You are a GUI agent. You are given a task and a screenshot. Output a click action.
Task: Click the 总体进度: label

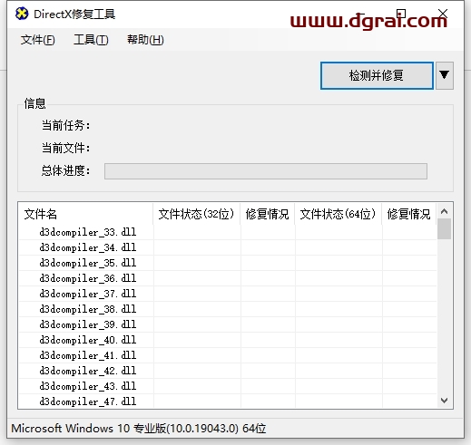(x=65, y=170)
